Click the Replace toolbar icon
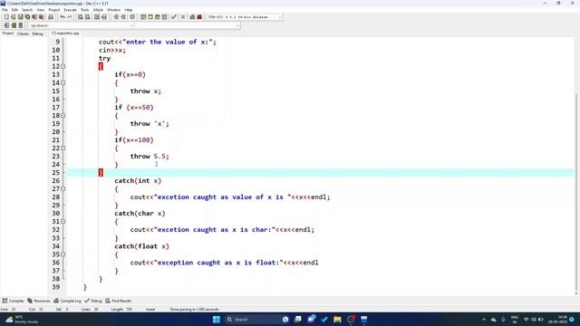 (x=88, y=17)
